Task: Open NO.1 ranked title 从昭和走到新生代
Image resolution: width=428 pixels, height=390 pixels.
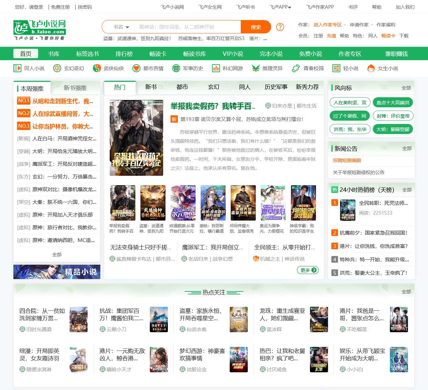Action: pyautogui.click(x=63, y=101)
